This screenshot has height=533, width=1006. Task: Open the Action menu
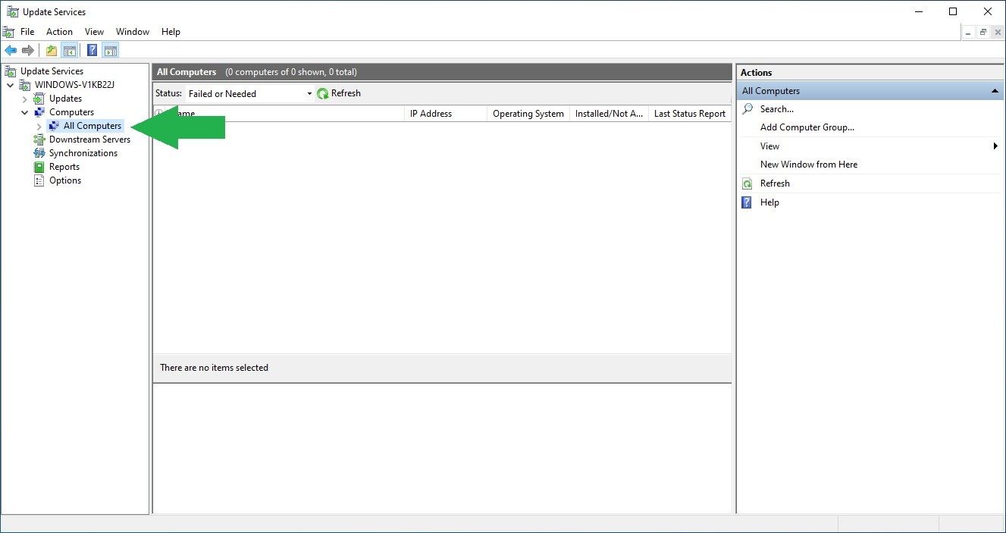[x=59, y=32]
